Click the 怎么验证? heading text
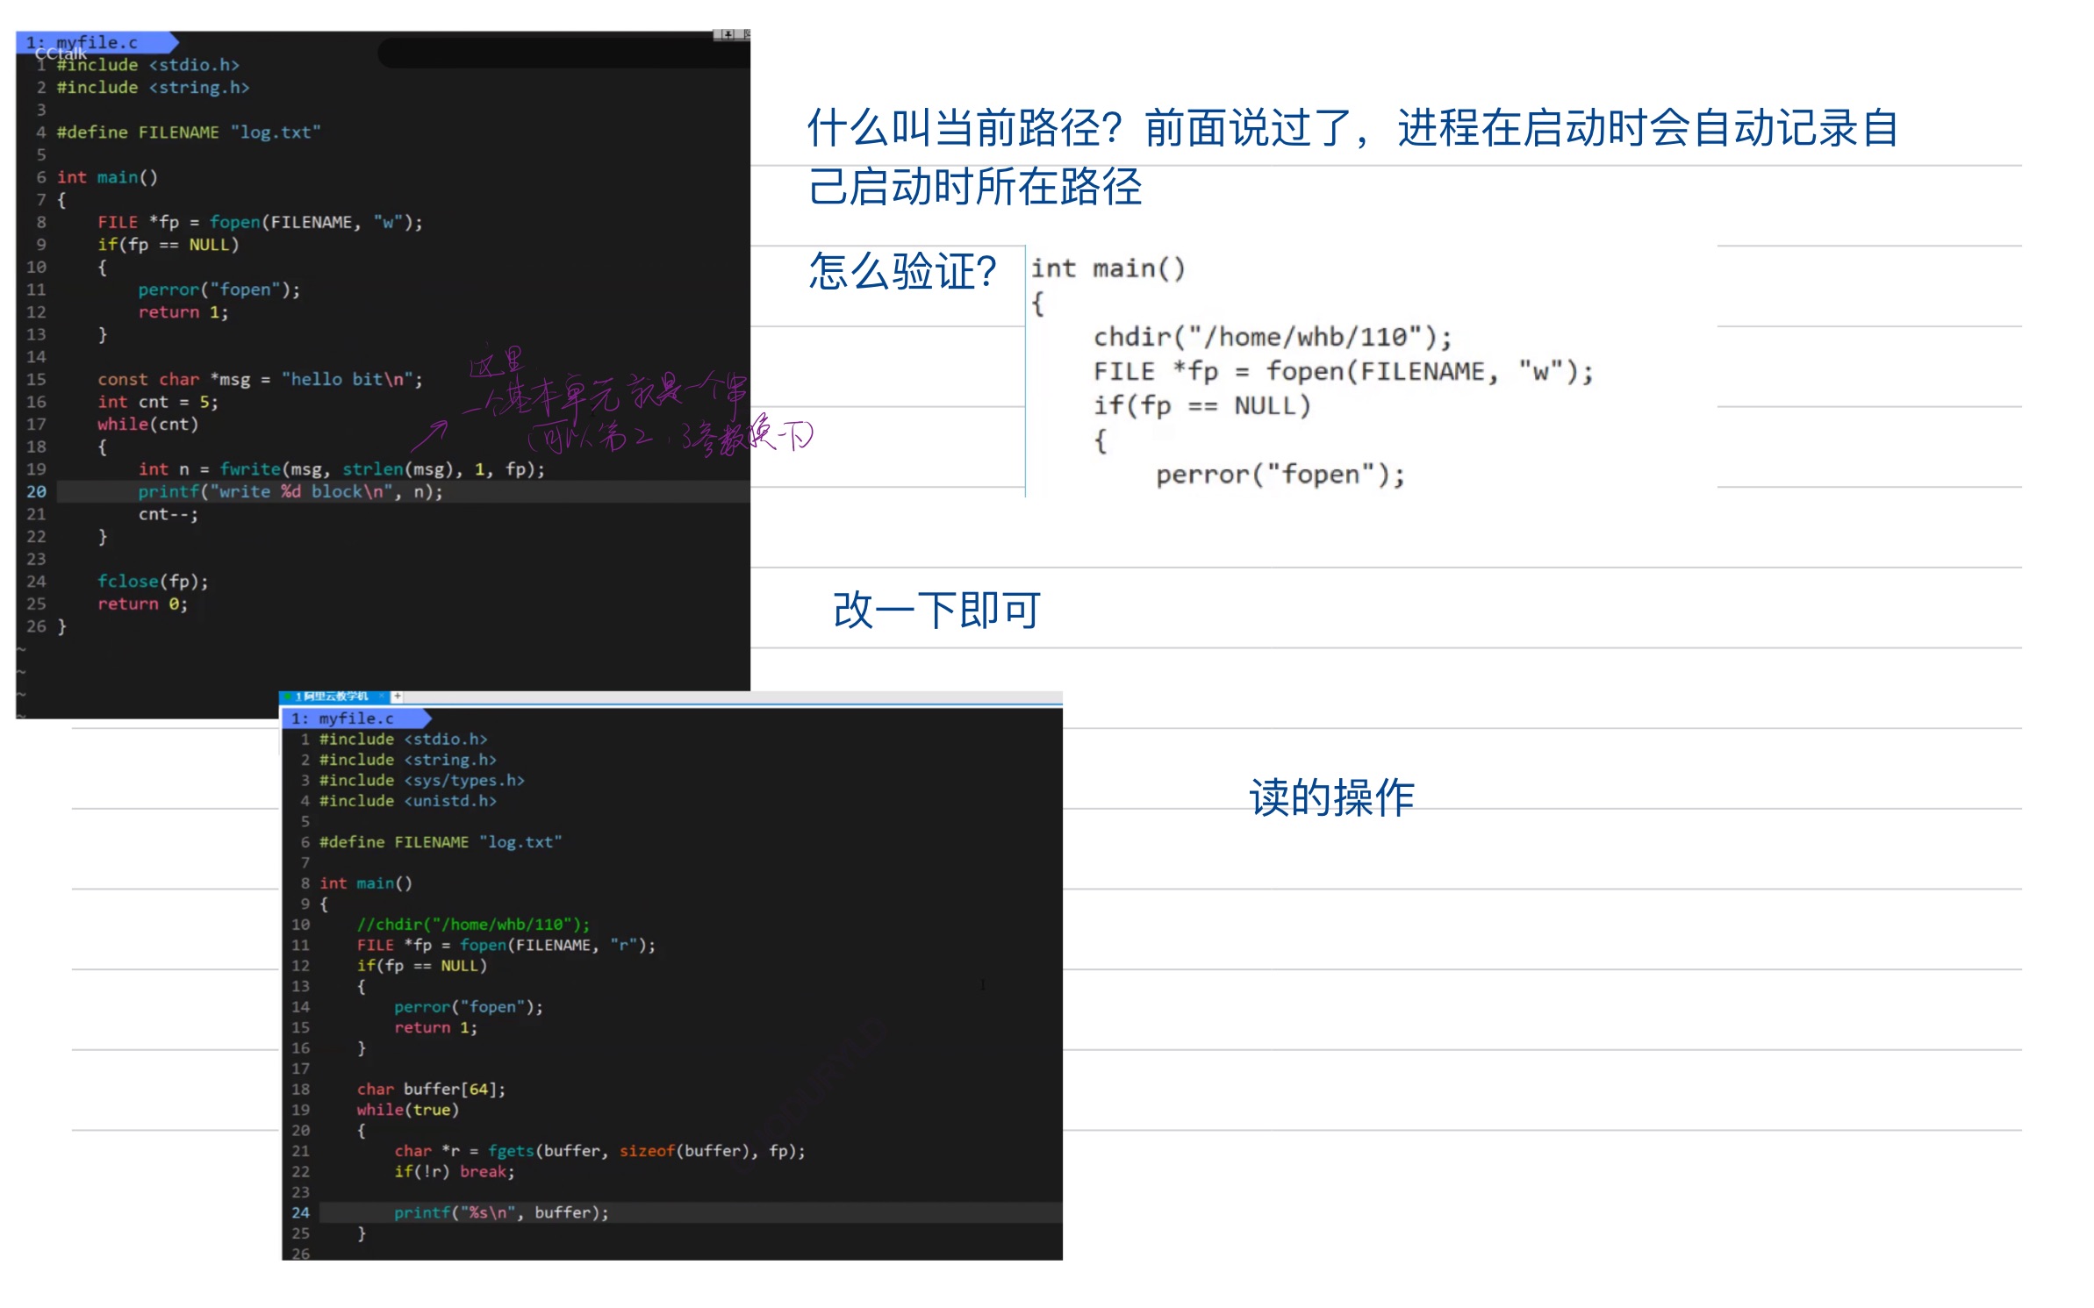The height and width of the screenshot is (1308, 2094). [x=901, y=271]
